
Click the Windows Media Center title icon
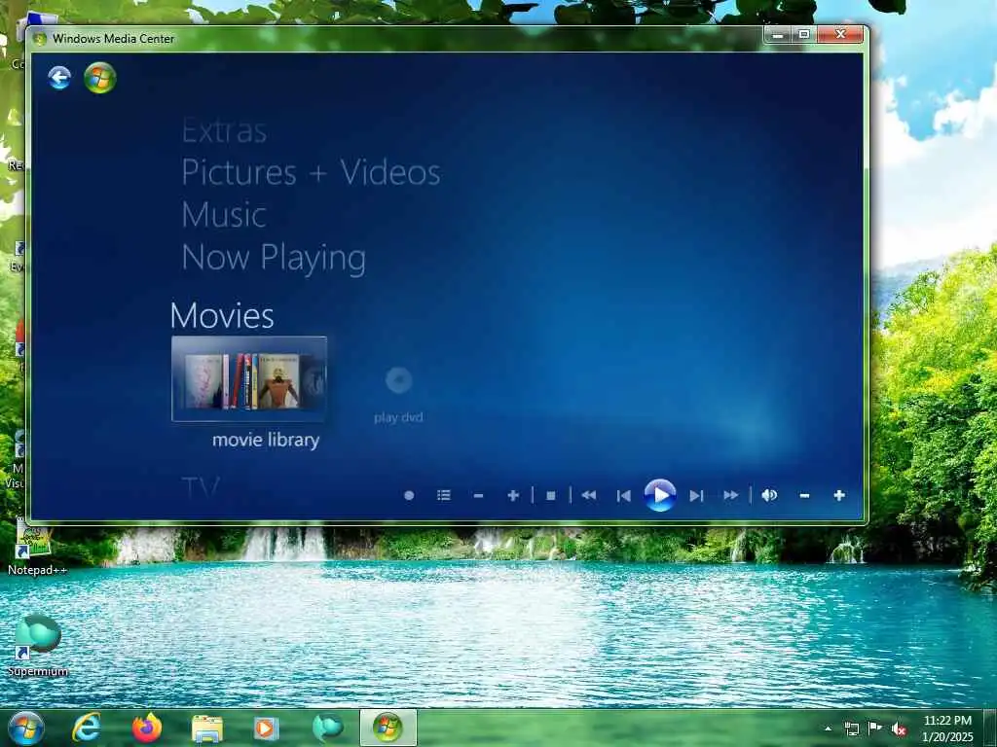pos(40,39)
